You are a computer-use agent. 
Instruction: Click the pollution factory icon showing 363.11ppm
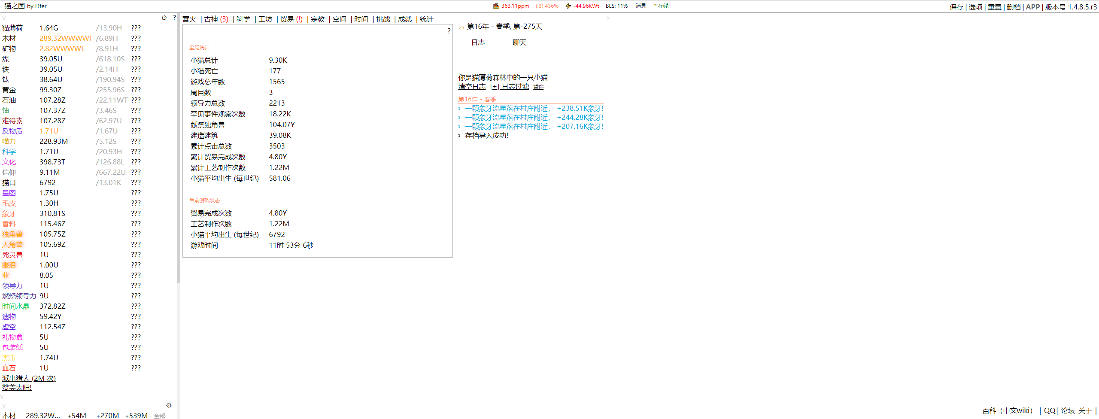(x=496, y=6)
